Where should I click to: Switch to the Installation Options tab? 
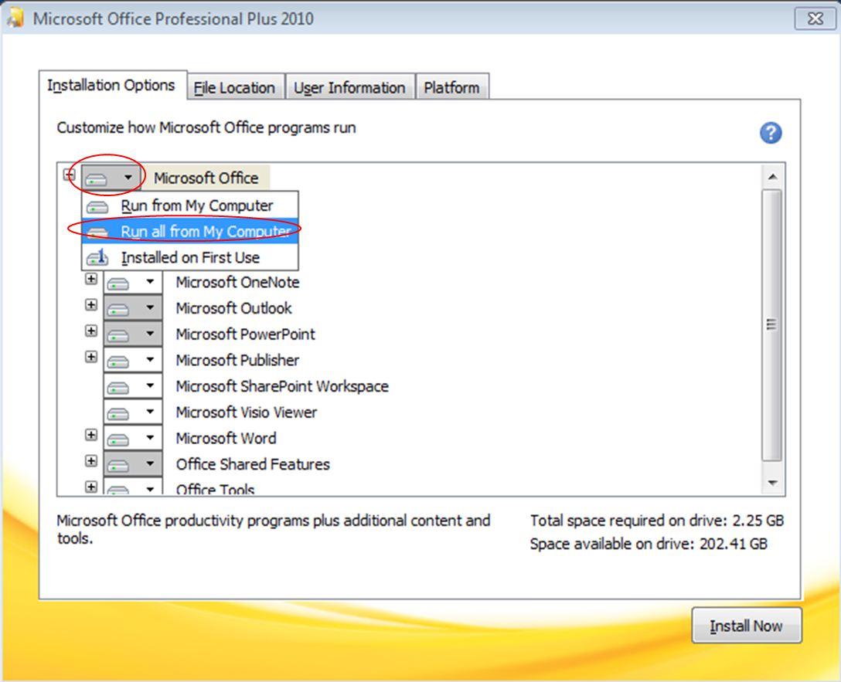111,85
